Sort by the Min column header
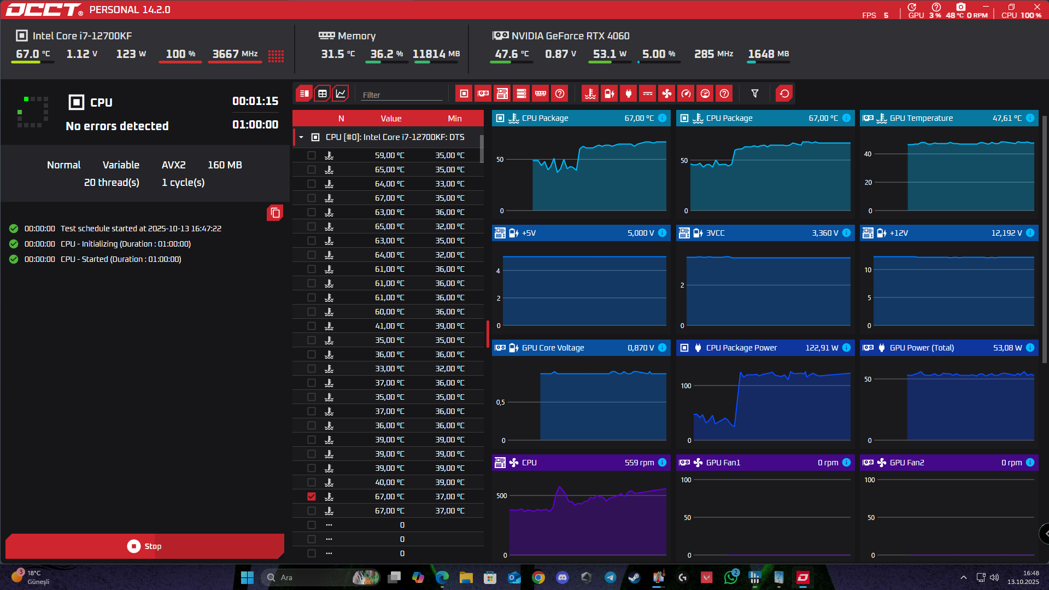The height and width of the screenshot is (590, 1049). pos(455,118)
